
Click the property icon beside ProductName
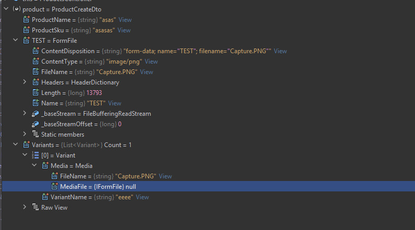(x=26, y=19)
